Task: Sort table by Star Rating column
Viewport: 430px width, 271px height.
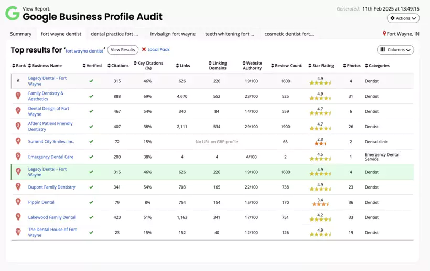Action: 321,65
